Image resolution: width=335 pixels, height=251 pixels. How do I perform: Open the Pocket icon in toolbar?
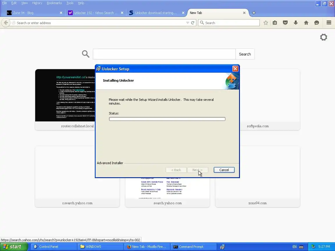pos(285,23)
